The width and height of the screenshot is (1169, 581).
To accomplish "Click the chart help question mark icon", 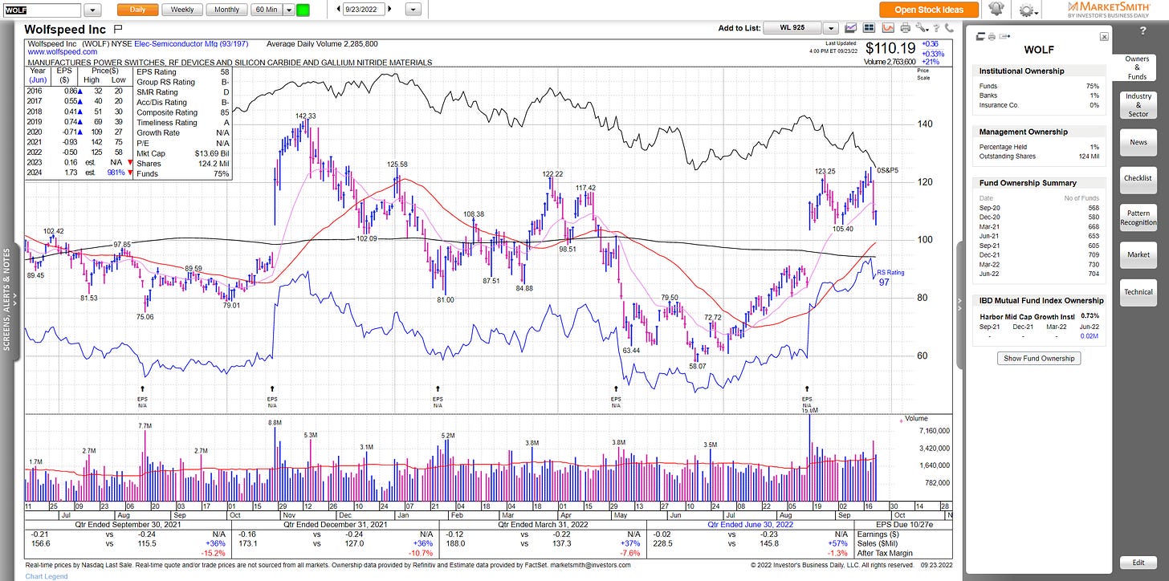I will click(x=937, y=28).
